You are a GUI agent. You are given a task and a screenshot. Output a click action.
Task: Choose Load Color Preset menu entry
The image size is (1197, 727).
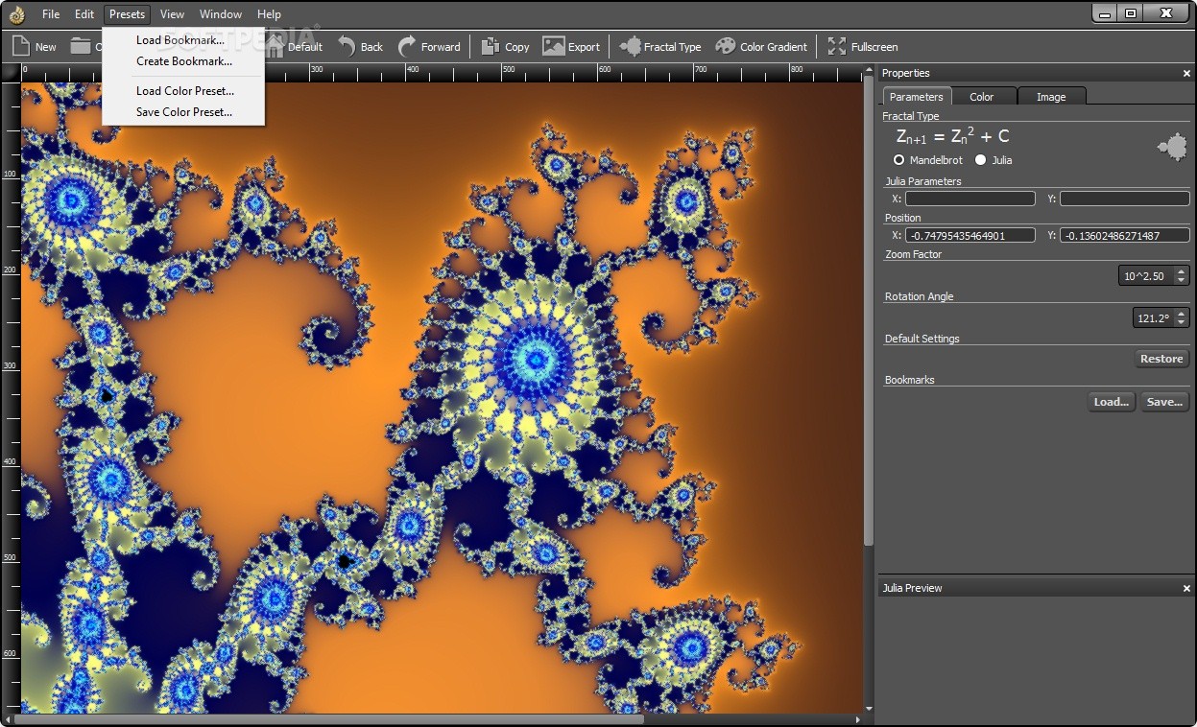(x=184, y=91)
